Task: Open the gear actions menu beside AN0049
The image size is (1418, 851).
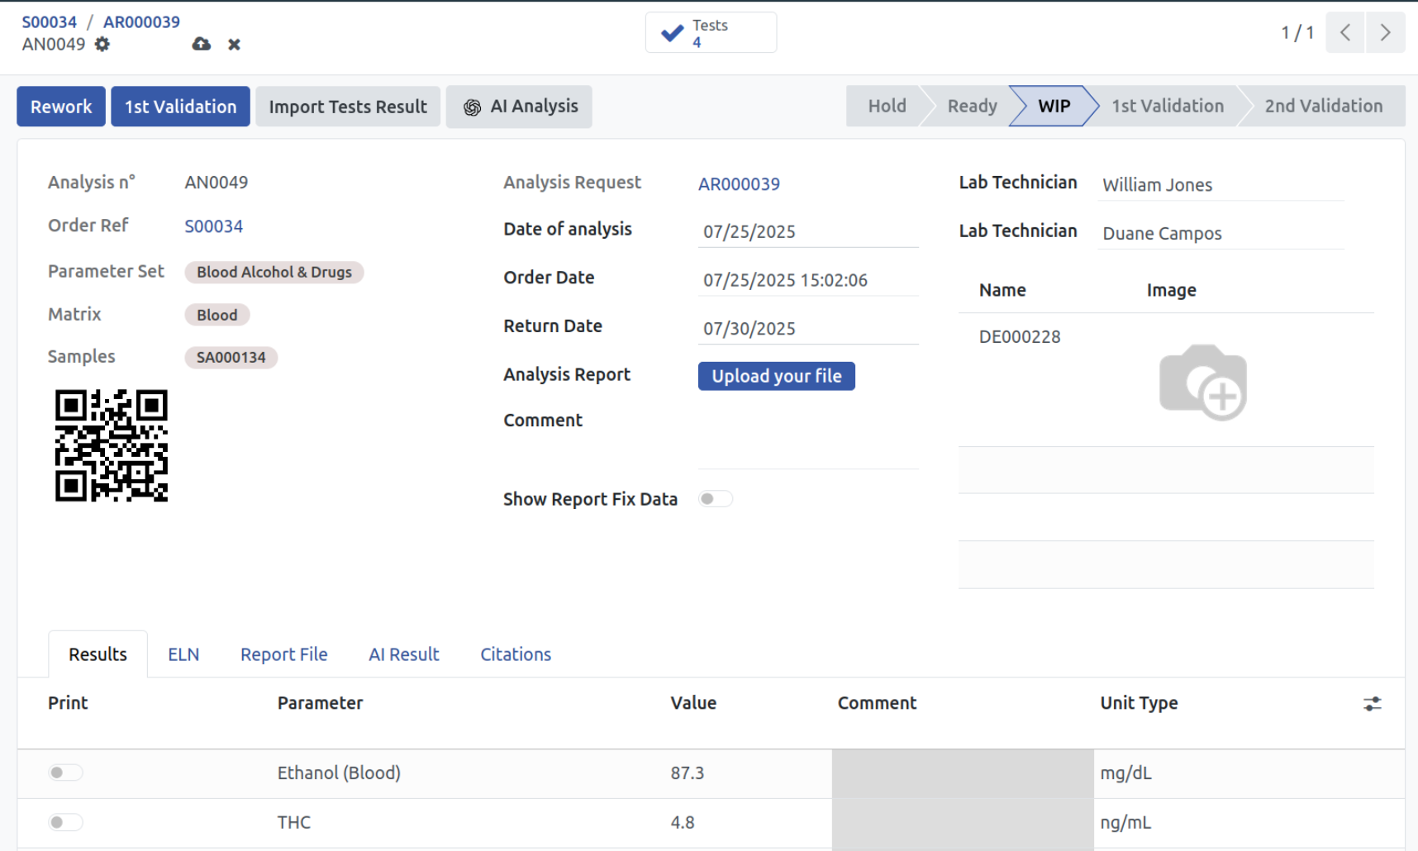Action: click(102, 44)
